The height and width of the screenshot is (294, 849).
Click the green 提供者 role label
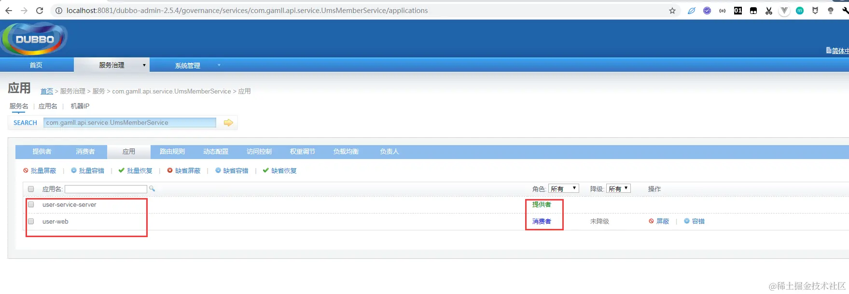pyautogui.click(x=542, y=205)
